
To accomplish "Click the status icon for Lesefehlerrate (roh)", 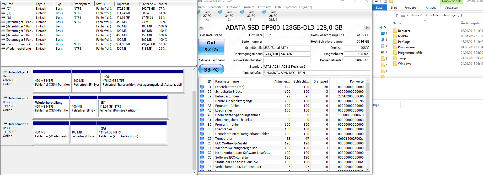I will coord(202,87).
